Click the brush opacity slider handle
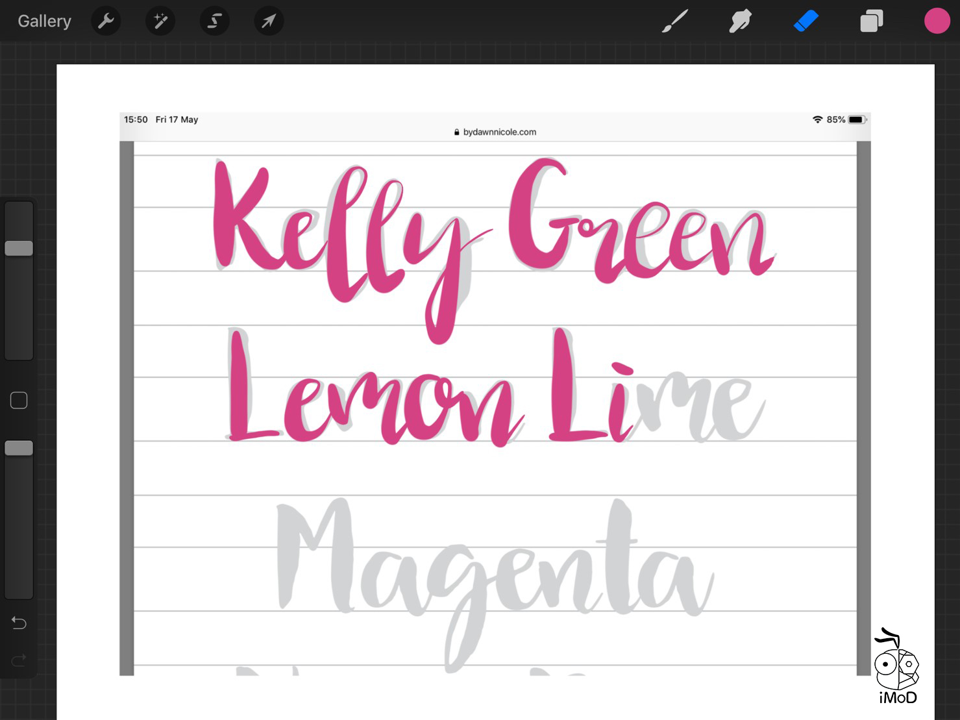 (x=19, y=448)
